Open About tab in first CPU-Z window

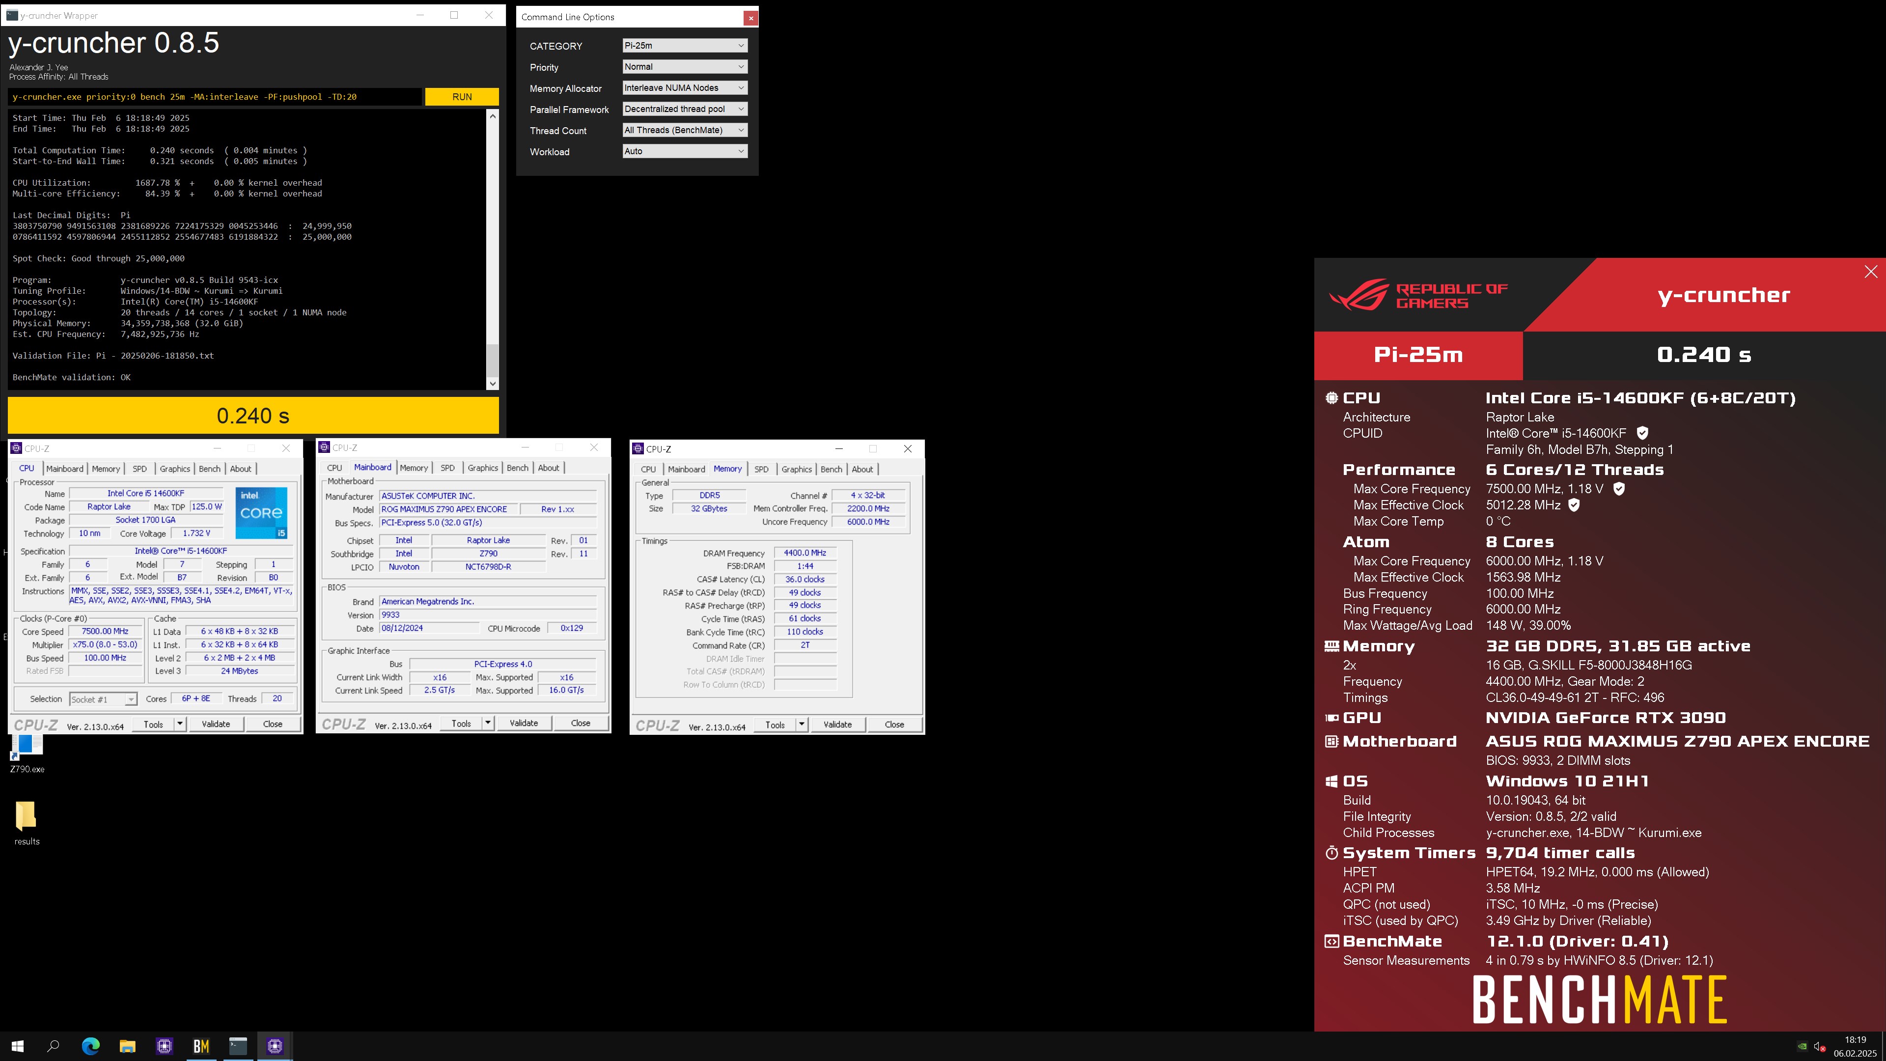(240, 469)
